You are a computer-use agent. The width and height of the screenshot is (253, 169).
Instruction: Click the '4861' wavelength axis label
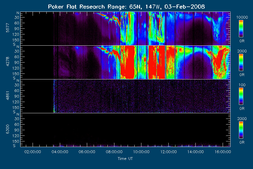point(8,95)
